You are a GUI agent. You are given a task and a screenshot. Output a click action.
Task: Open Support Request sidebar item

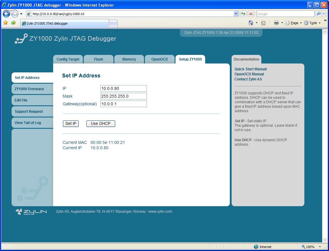click(32, 112)
